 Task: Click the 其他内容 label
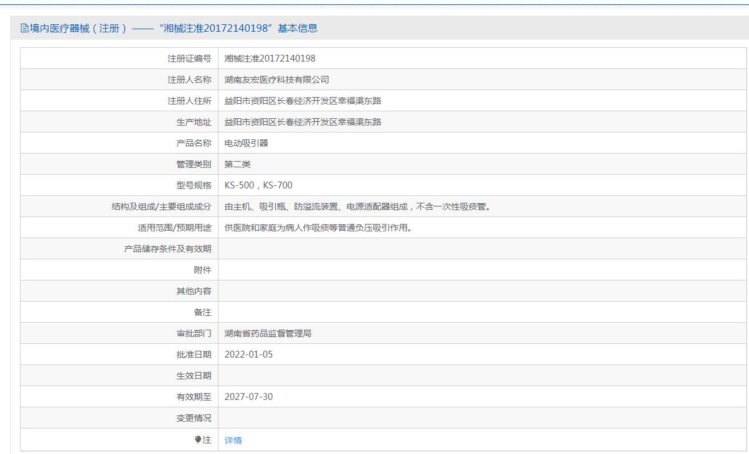click(194, 291)
